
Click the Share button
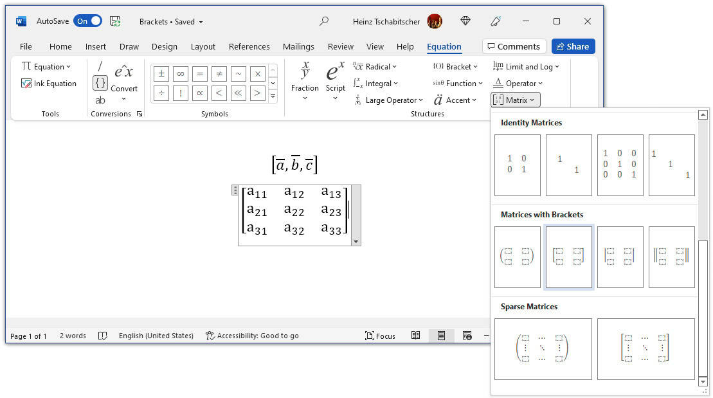click(x=573, y=46)
